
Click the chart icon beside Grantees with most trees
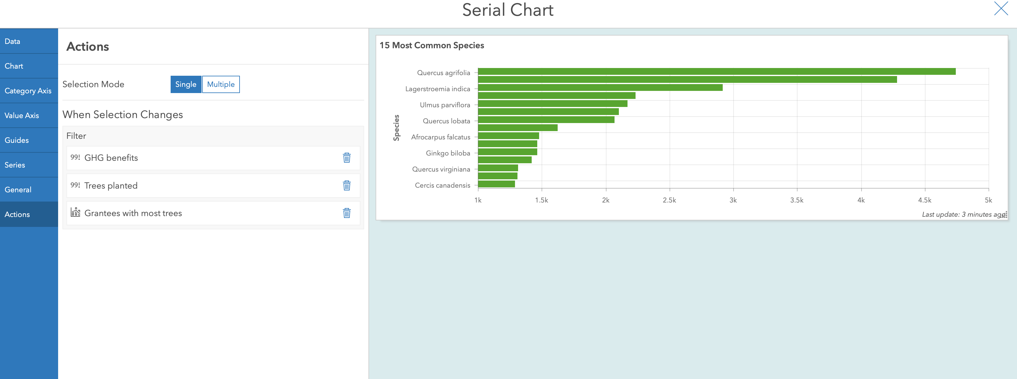tap(75, 213)
